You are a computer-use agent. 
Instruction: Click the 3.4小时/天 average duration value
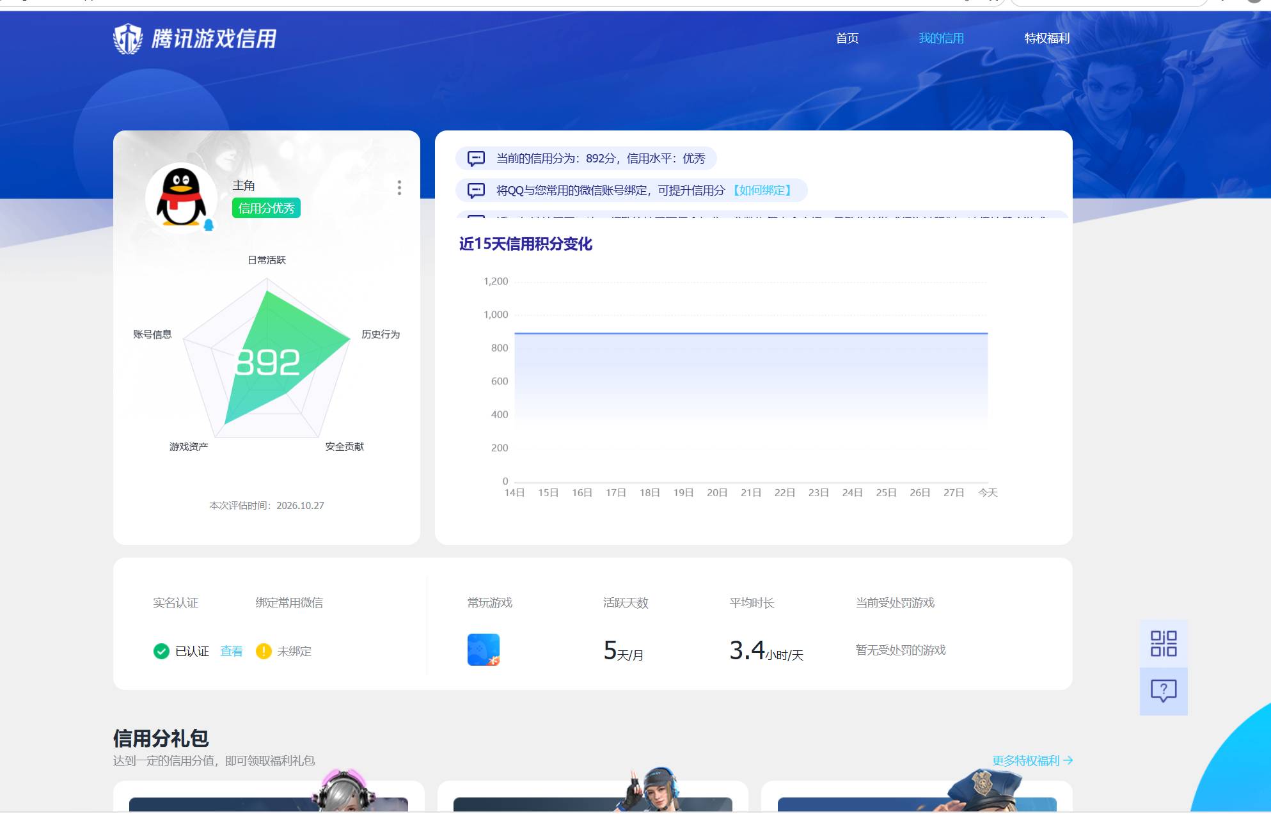click(x=766, y=651)
